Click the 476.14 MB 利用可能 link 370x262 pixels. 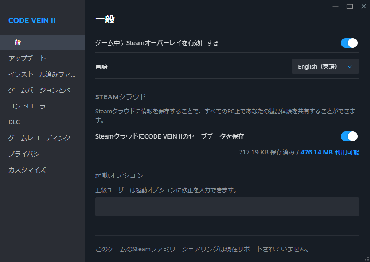tap(330, 152)
